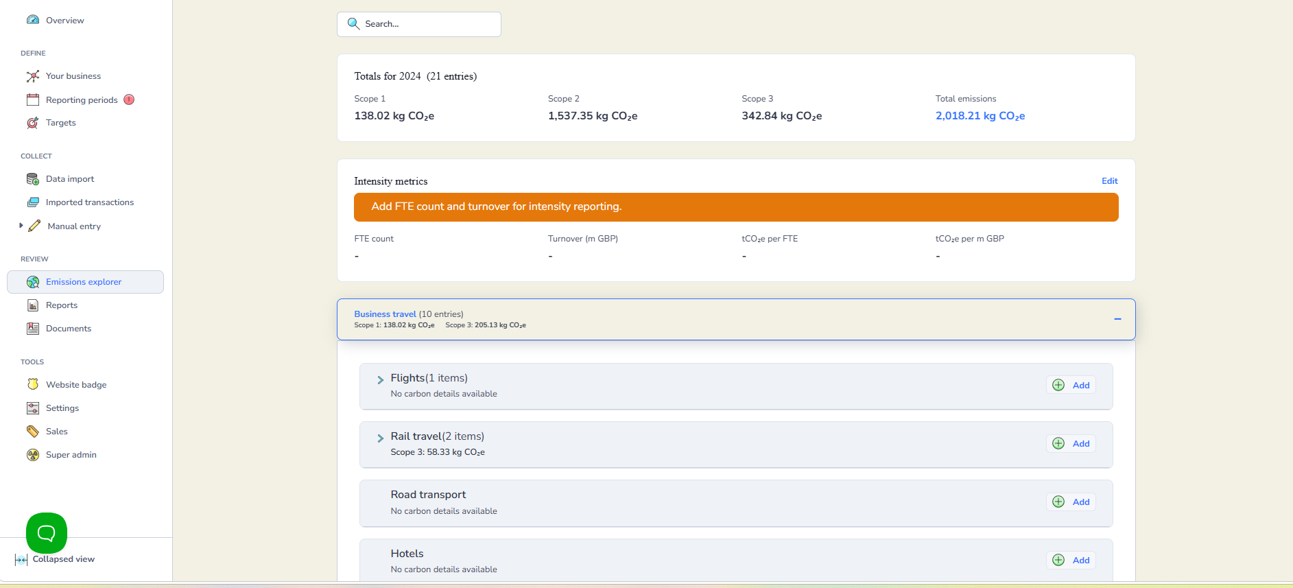Open Super admin from sidebar
1293x588 pixels.
pos(71,455)
